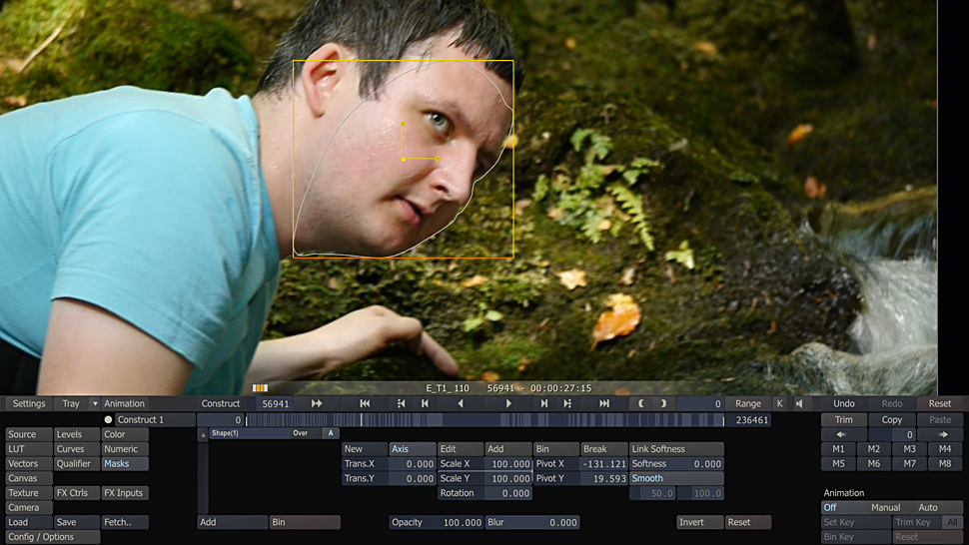Viewport: 969px width, 545px height.
Task: Switch to the Curves panel
Action: coord(76,449)
